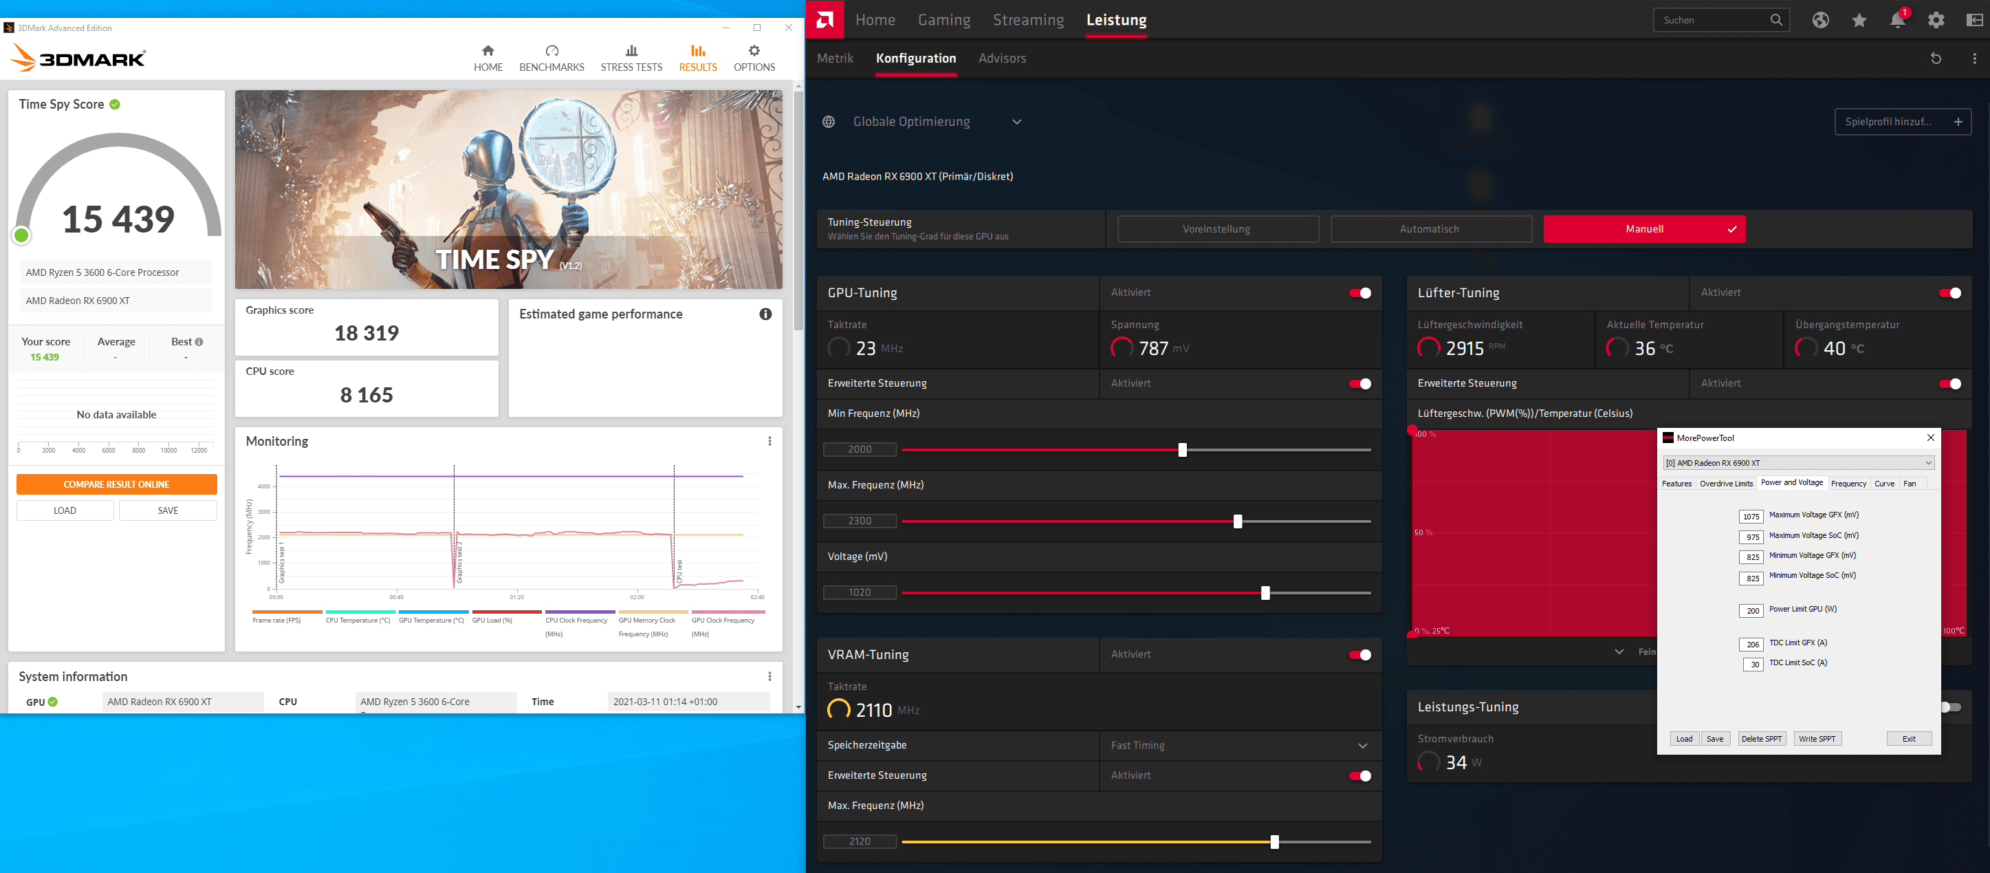Click the VRAM Max. Frequenz slider handle
1990x873 pixels.
coord(1274,842)
